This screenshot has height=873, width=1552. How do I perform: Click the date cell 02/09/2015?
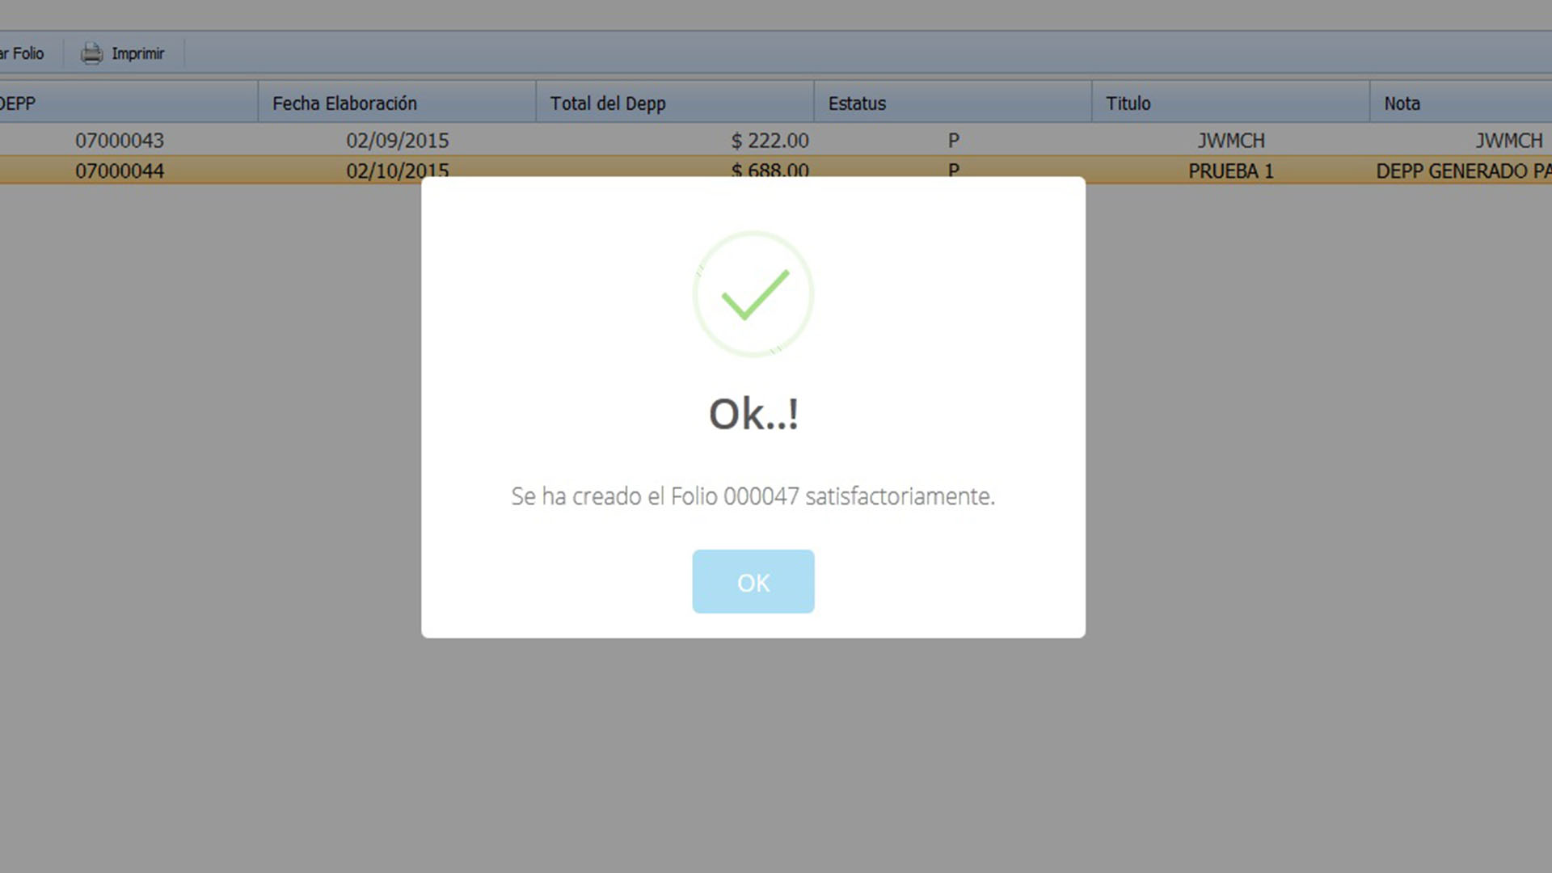pyautogui.click(x=397, y=141)
